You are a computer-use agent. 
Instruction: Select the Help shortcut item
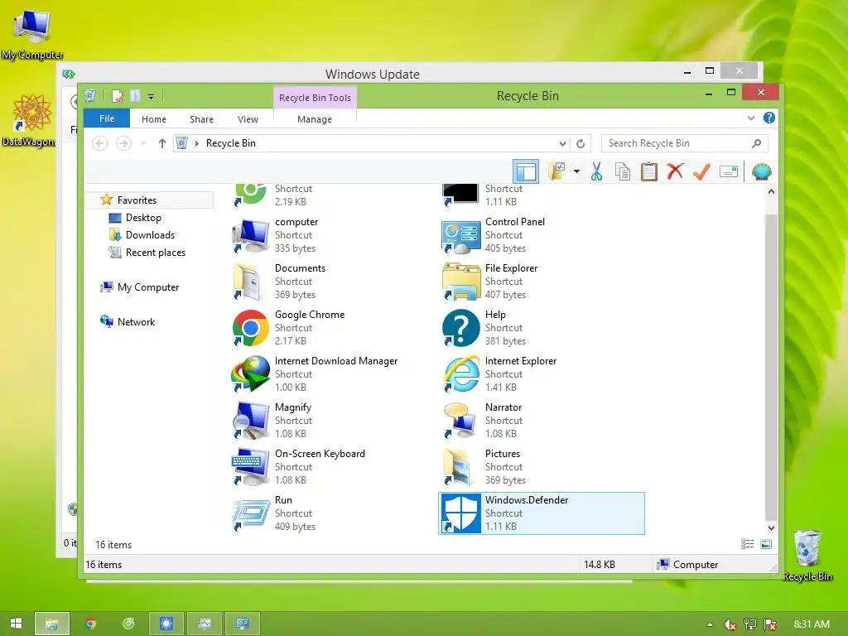(x=541, y=328)
